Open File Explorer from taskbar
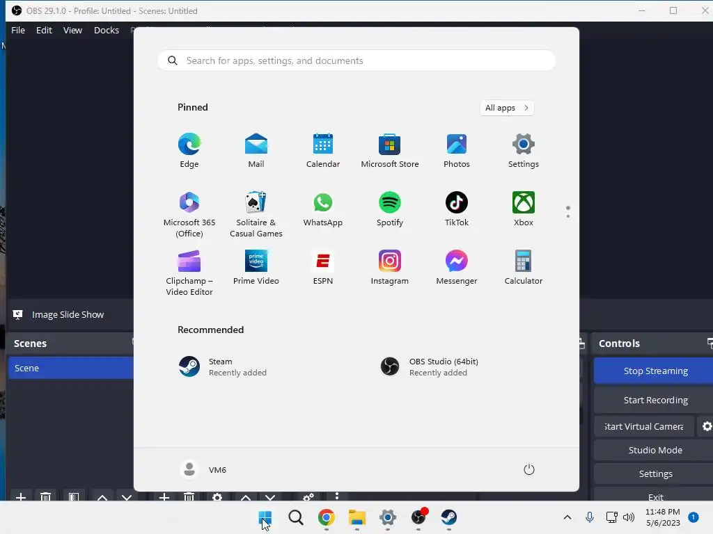Image resolution: width=713 pixels, height=534 pixels. point(357,517)
